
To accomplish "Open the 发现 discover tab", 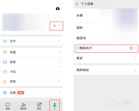I will (39, 106).
